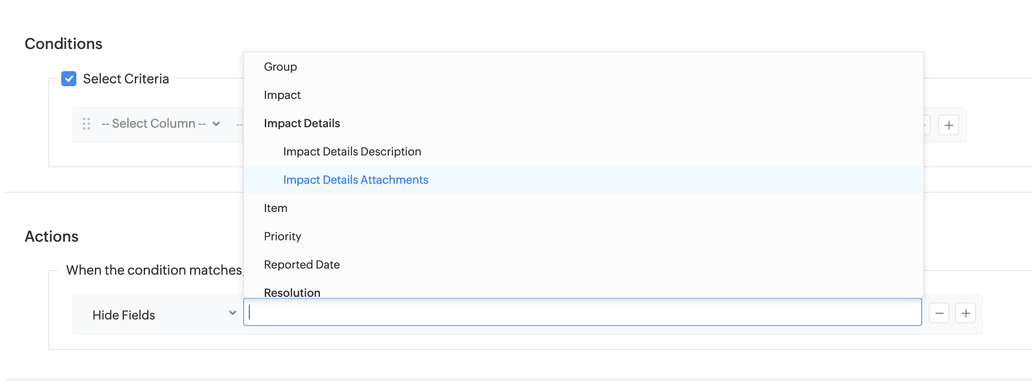
Task: Uncheck the Select Criteria checkbox
Action: point(69,79)
